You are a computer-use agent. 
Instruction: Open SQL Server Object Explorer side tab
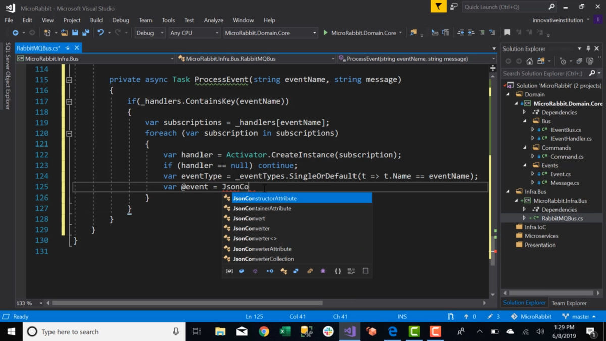coord(8,76)
